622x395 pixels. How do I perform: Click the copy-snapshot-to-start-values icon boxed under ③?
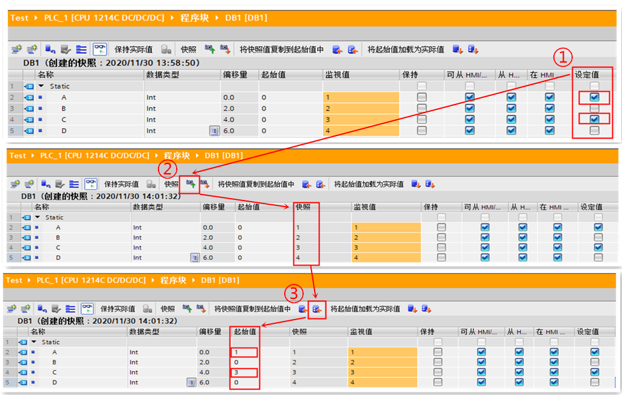[x=317, y=309]
